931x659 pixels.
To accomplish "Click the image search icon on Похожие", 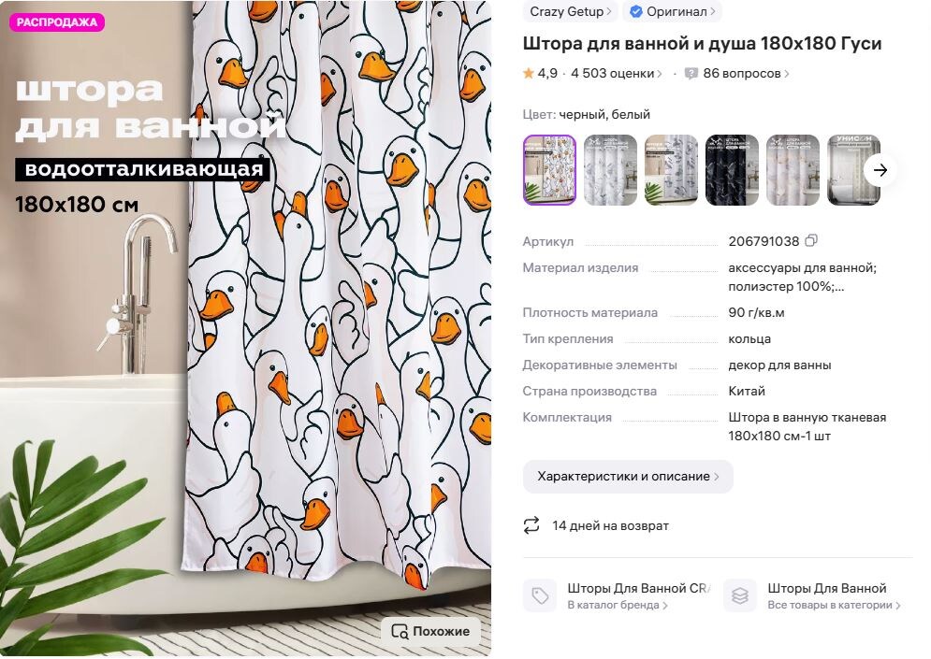I will (x=400, y=631).
